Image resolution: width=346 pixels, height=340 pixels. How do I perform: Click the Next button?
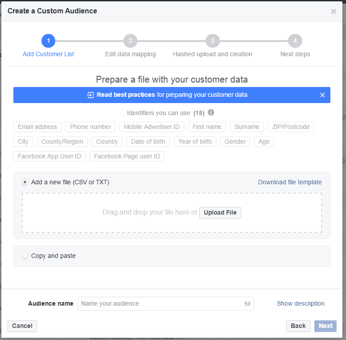[x=325, y=326]
